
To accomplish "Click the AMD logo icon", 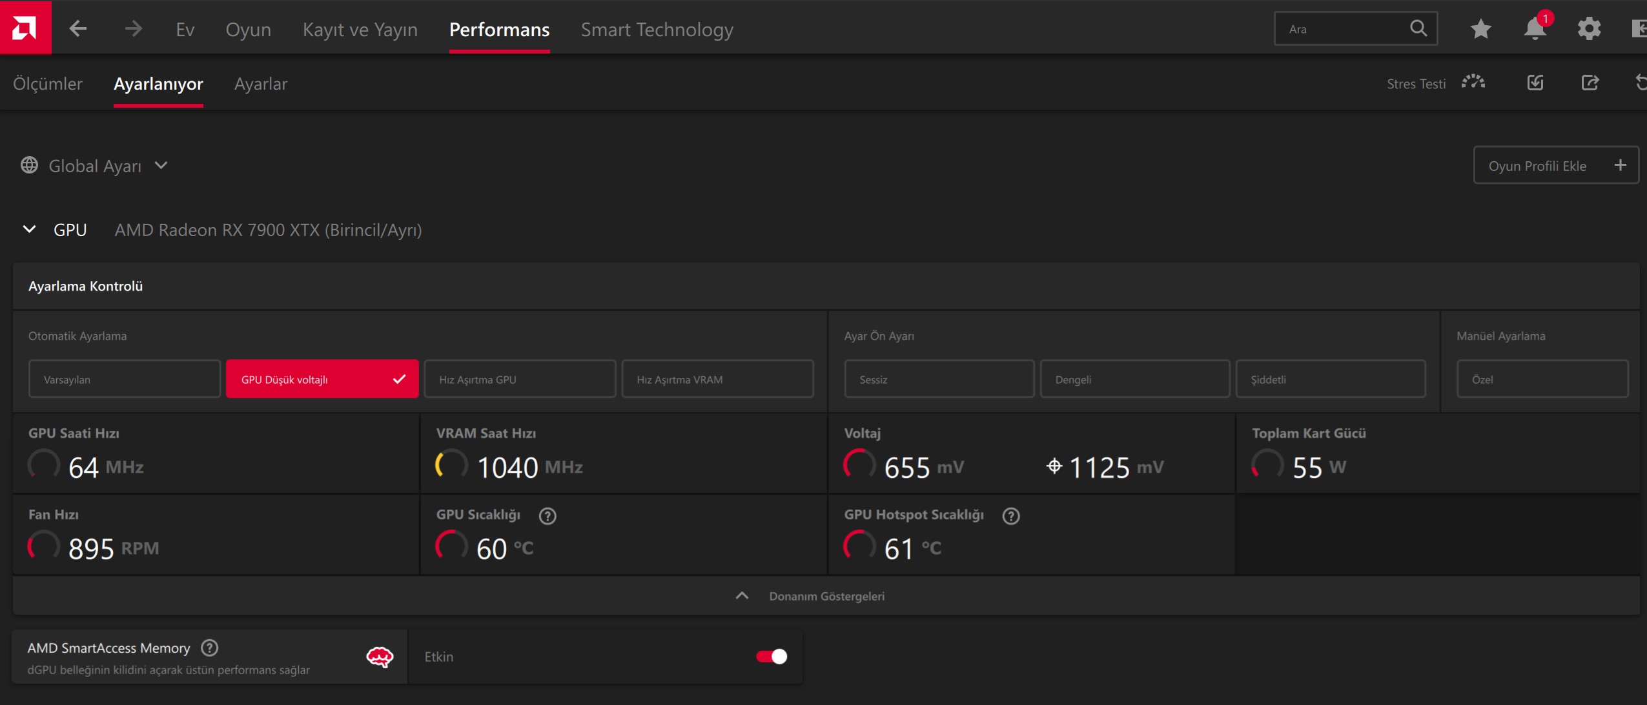I will tap(25, 28).
